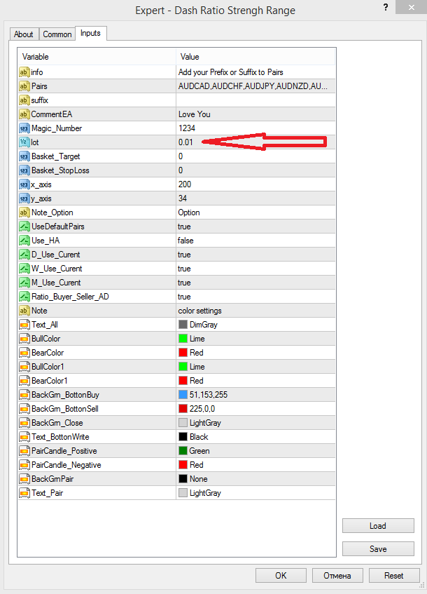Click the color-type icon beside Text_All
Viewport: 427px width, 594px height.
(24, 325)
